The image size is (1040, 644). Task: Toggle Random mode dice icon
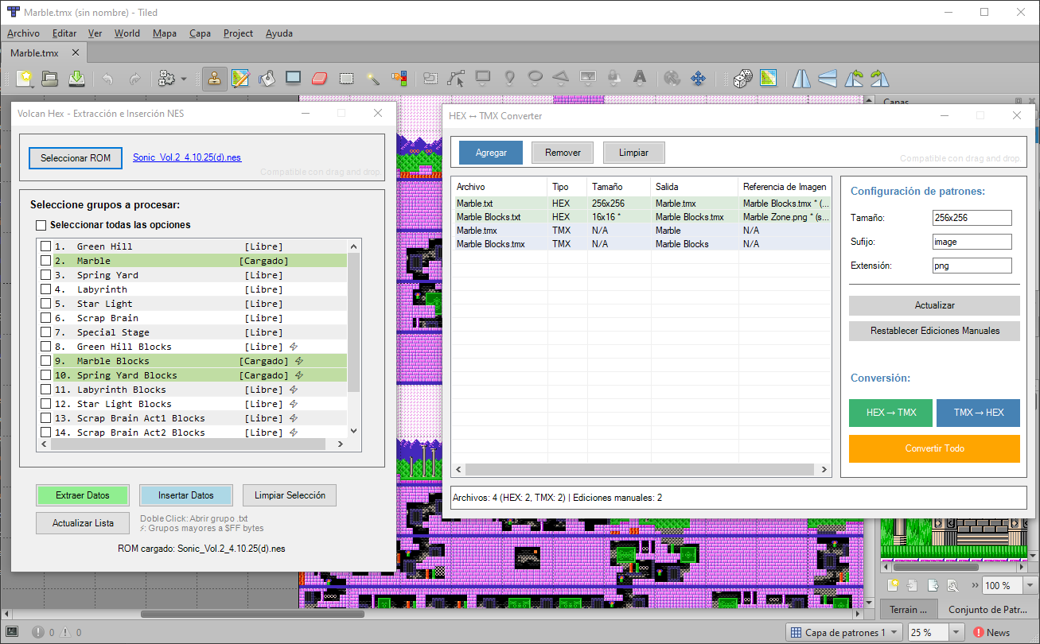742,78
